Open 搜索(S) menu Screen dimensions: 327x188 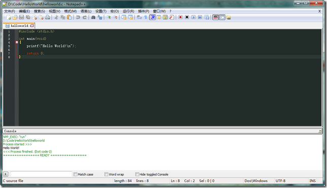[40, 11]
